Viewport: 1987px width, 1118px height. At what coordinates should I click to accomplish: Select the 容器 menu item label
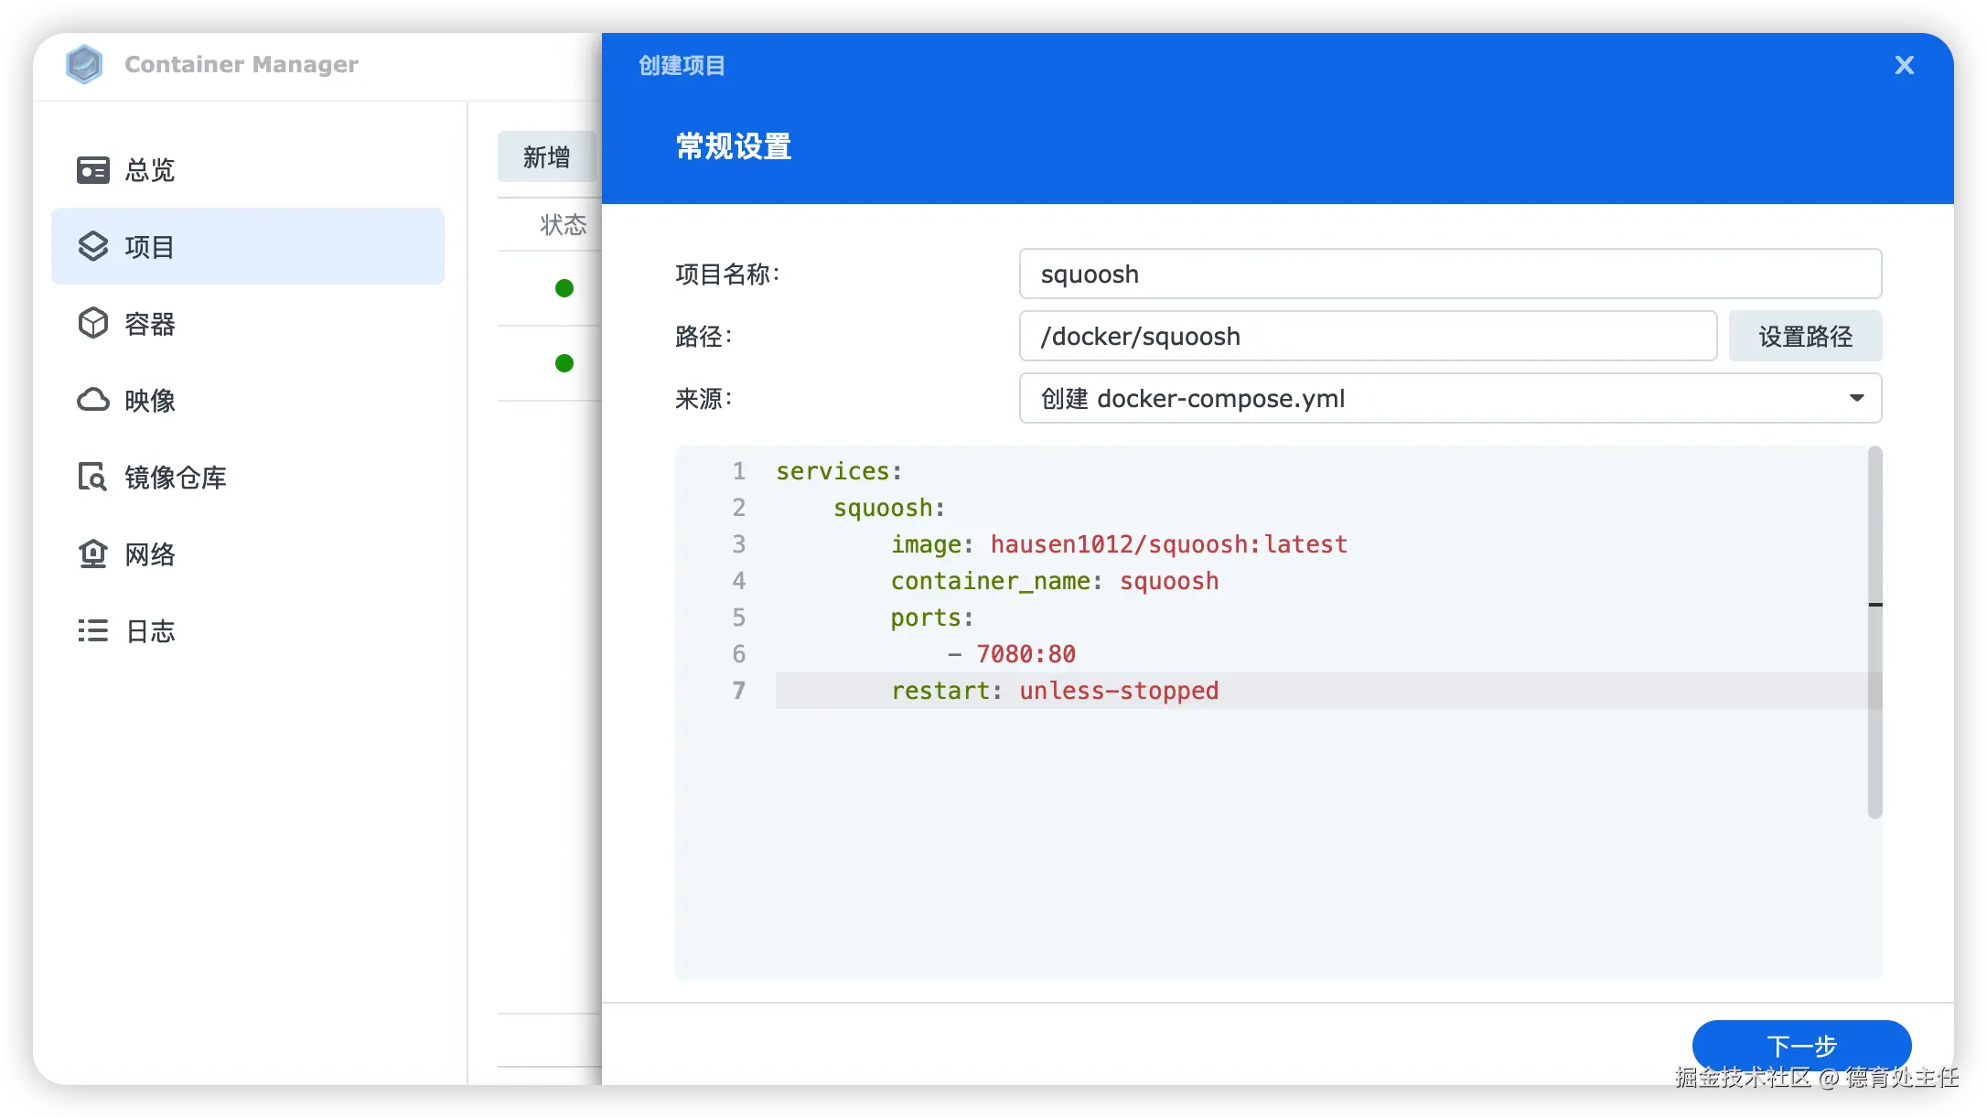150,324
